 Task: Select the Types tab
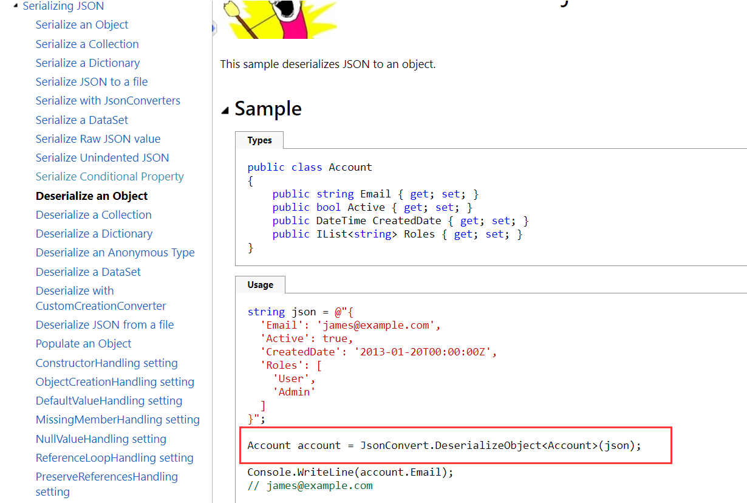click(x=259, y=140)
